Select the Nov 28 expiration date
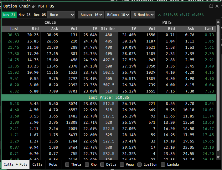Viewport: 222px width, 170px height. 24,15
